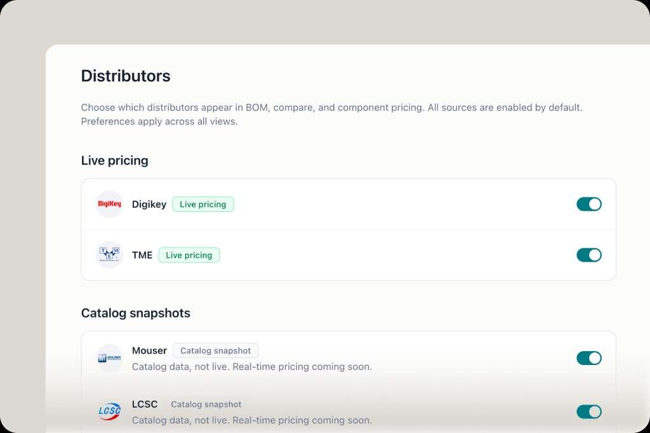The height and width of the screenshot is (433, 650).
Task: Disable the Digikey distributor toggle
Action: pos(589,204)
